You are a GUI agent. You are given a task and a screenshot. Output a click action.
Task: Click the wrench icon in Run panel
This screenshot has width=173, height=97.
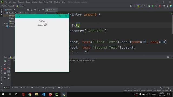[x=5, y=64]
